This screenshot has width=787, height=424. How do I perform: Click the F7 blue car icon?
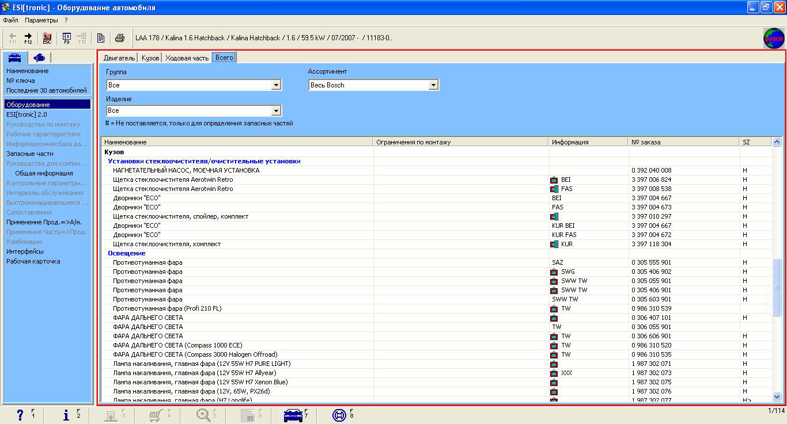pyautogui.click(x=293, y=415)
